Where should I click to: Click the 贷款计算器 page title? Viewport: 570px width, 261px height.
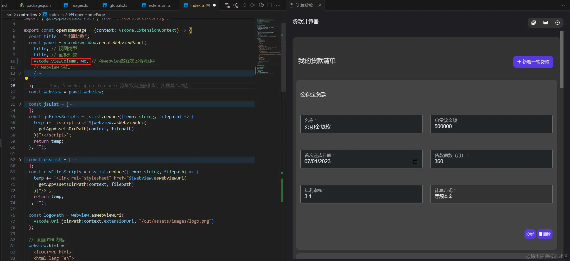[x=306, y=22]
